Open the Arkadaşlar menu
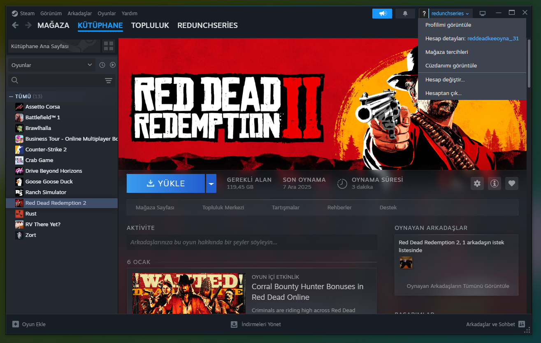This screenshot has width=541, height=343. point(80,13)
